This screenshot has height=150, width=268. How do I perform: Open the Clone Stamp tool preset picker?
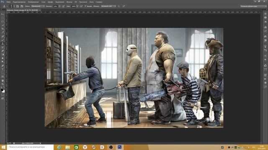point(5,6)
